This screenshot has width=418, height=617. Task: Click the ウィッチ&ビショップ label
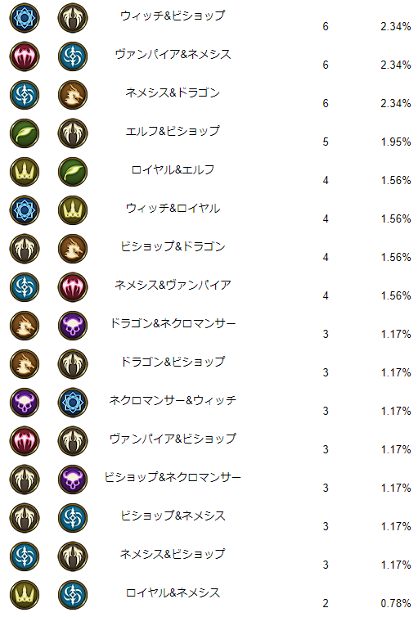click(173, 16)
